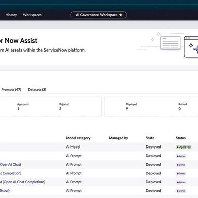198x198 pixels.
Task: Click the green Approved status badge
Action: tap(184, 147)
